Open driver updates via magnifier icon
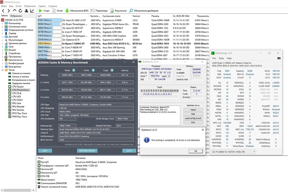The width and height of the screenshot is (288, 192). [x=131, y=11]
